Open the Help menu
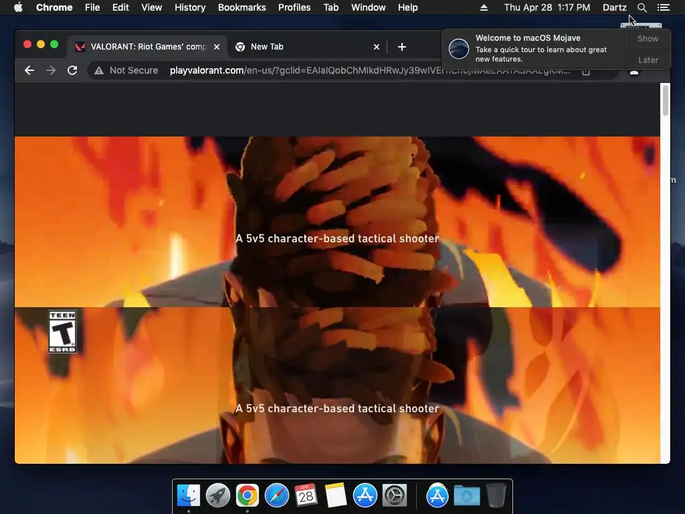Image resolution: width=685 pixels, height=514 pixels. point(407,7)
